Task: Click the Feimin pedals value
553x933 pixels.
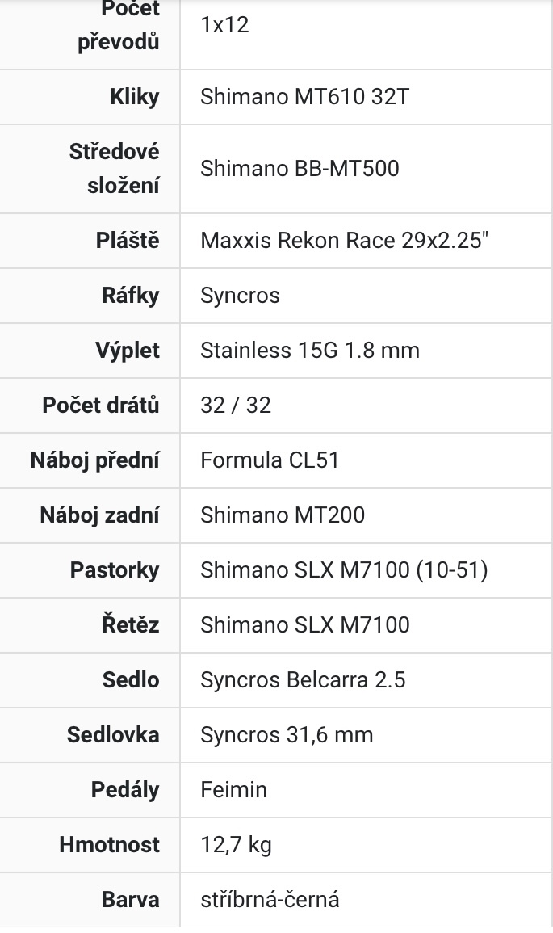Action: click(x=233, y=790)
